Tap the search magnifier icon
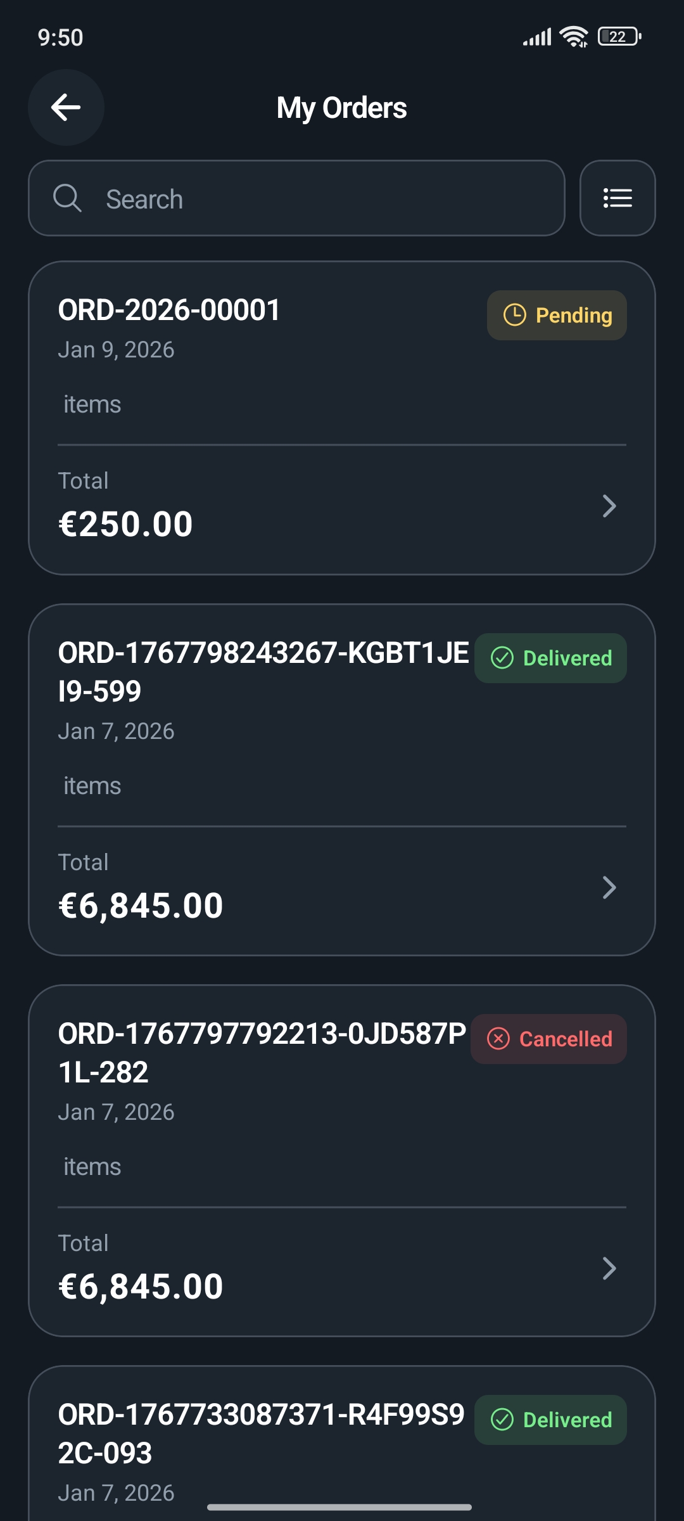 pyautogui.click(x=67, y=198)
